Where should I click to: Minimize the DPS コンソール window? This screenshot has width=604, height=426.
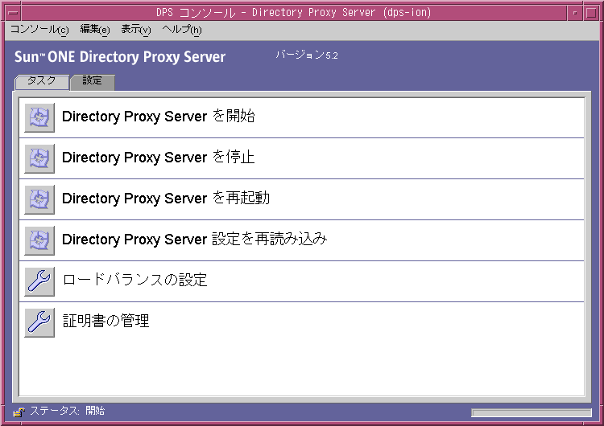[x=575, y=13]
